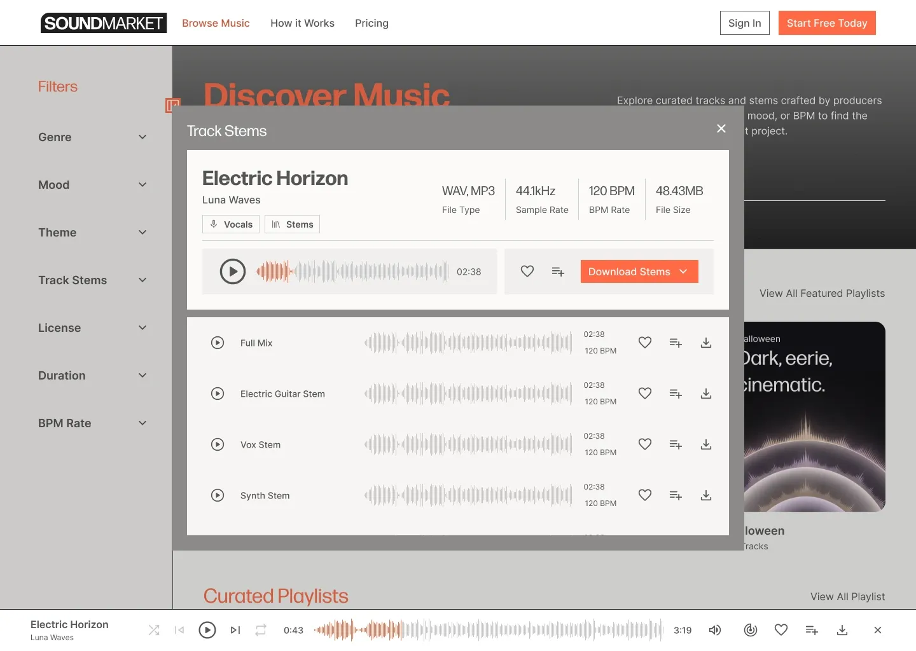Play the Synth Stem
The height and width of the screenshot is (651, 916).
coord(218,495)
